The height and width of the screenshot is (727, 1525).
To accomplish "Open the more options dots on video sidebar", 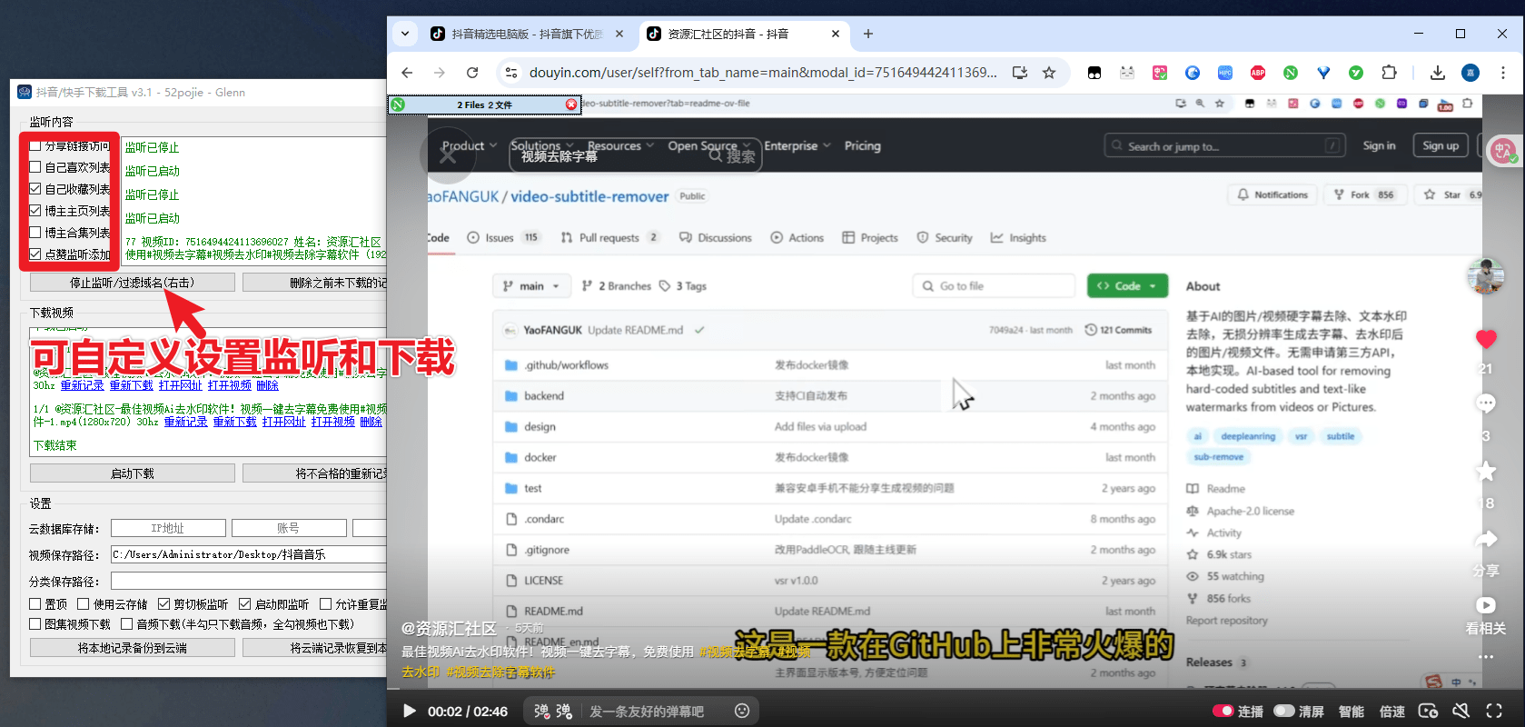I will [x=1486, y=656].
